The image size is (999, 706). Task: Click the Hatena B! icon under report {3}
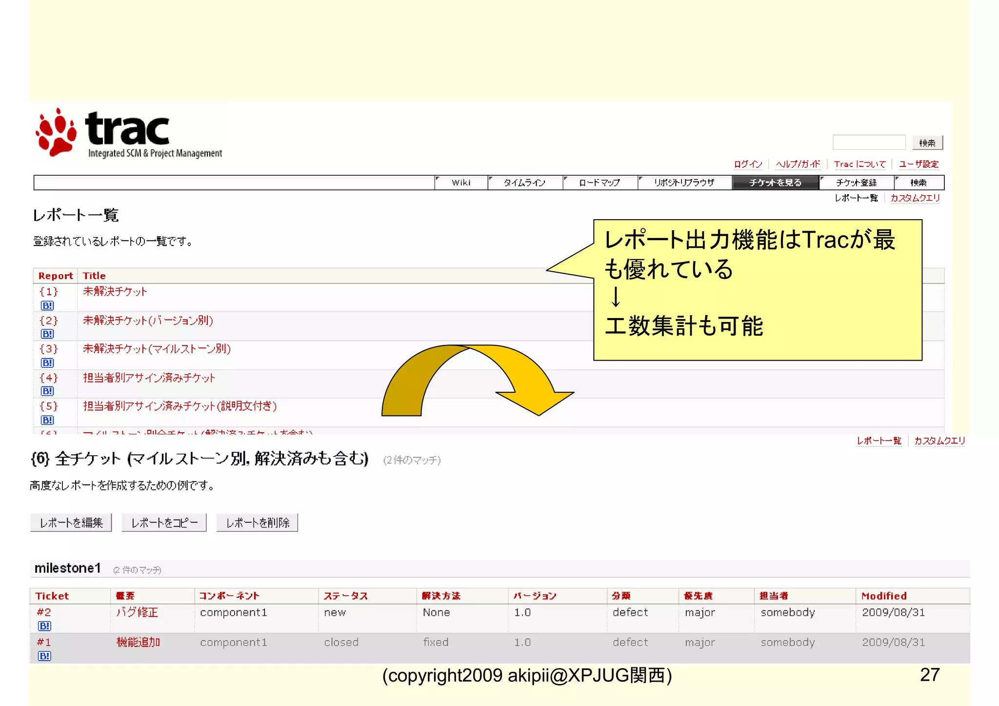(47, 363)
